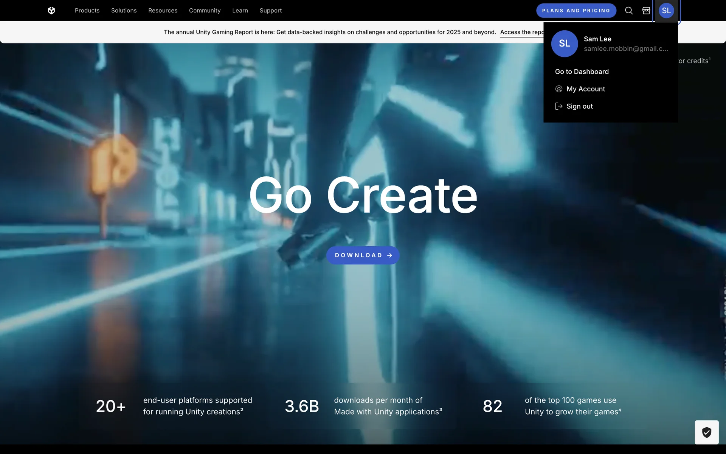The image size is (726, 454).
Task: Open the Support menu
Action: pos(270,11)
